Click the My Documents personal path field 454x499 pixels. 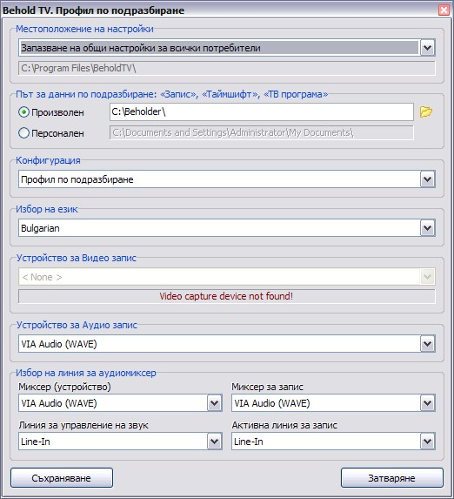click(x=262, y=132)
